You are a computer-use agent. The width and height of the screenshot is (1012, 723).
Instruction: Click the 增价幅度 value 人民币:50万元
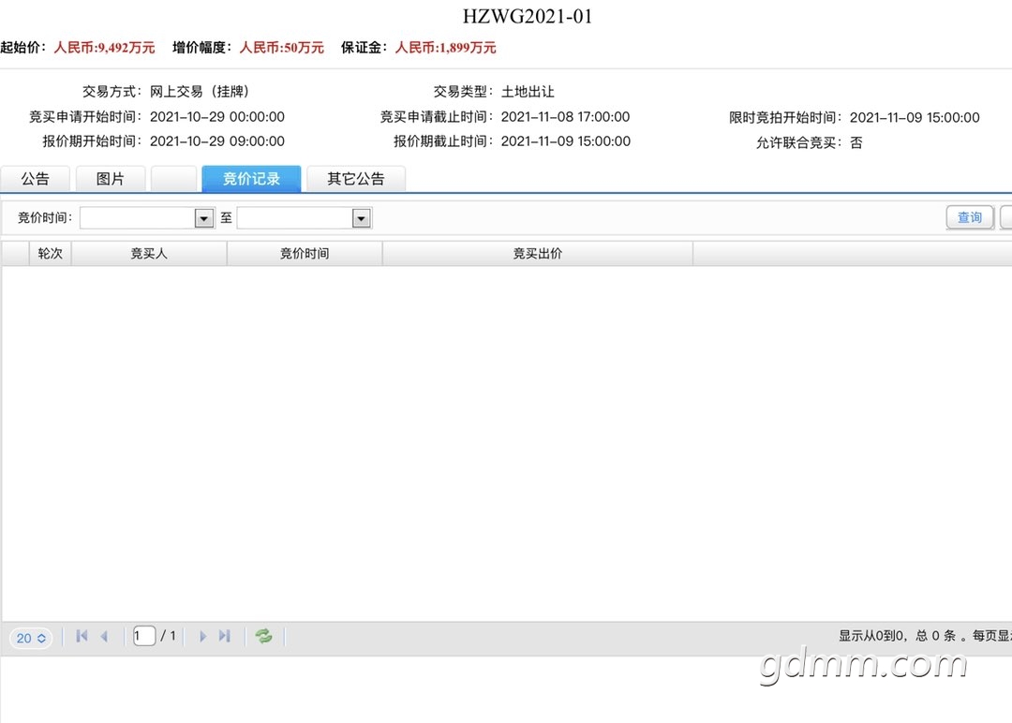(x=281, y=48)
